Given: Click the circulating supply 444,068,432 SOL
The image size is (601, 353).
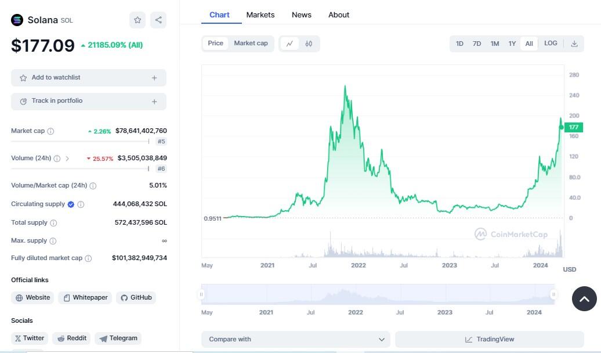Looking at the screenshot, I should (140, 204).
